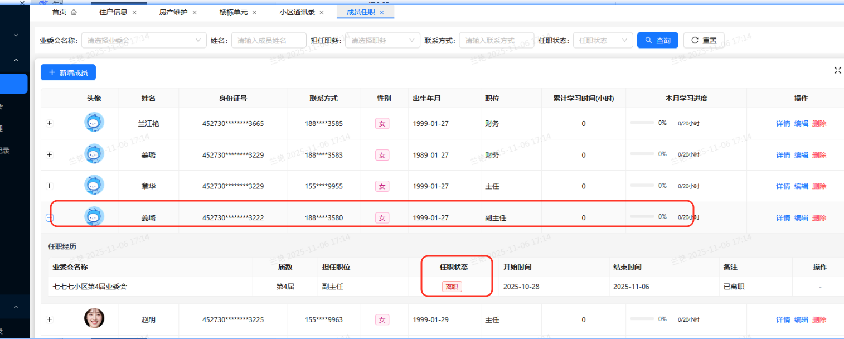The image size is (844, 339).
Task: Expand the row for 兰江艳
Action: (x=49, y=123)
